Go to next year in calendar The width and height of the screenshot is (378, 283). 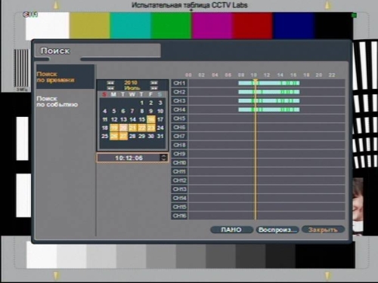point(154,83)
